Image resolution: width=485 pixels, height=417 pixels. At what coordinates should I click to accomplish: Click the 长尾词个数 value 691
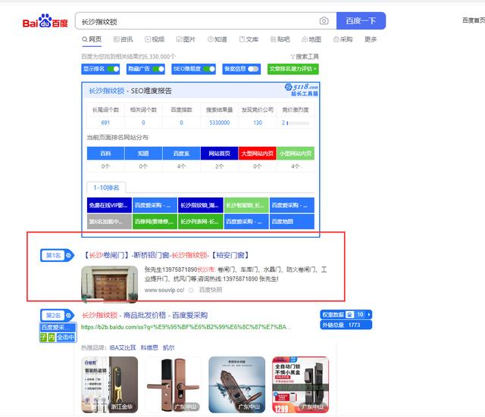[x=105, y=123]
